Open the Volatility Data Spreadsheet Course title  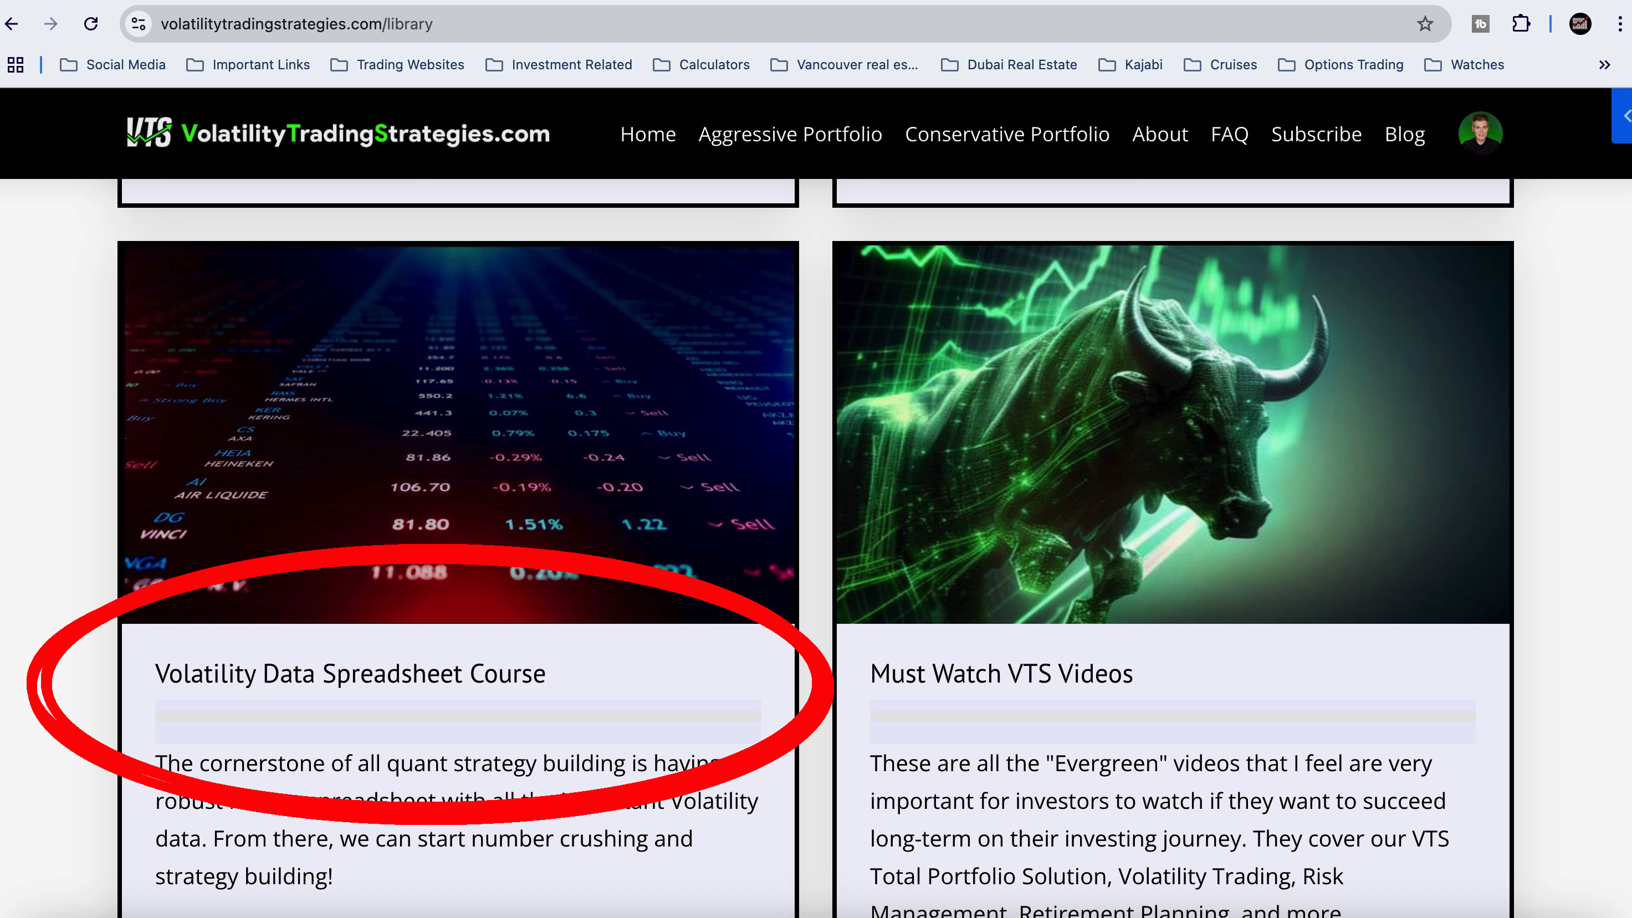click(x=350, y=674)
